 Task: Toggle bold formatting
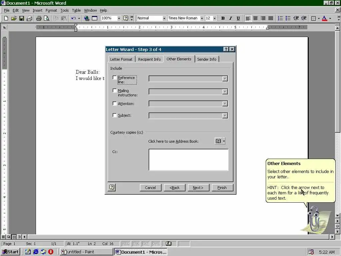[x=223, y=18]
